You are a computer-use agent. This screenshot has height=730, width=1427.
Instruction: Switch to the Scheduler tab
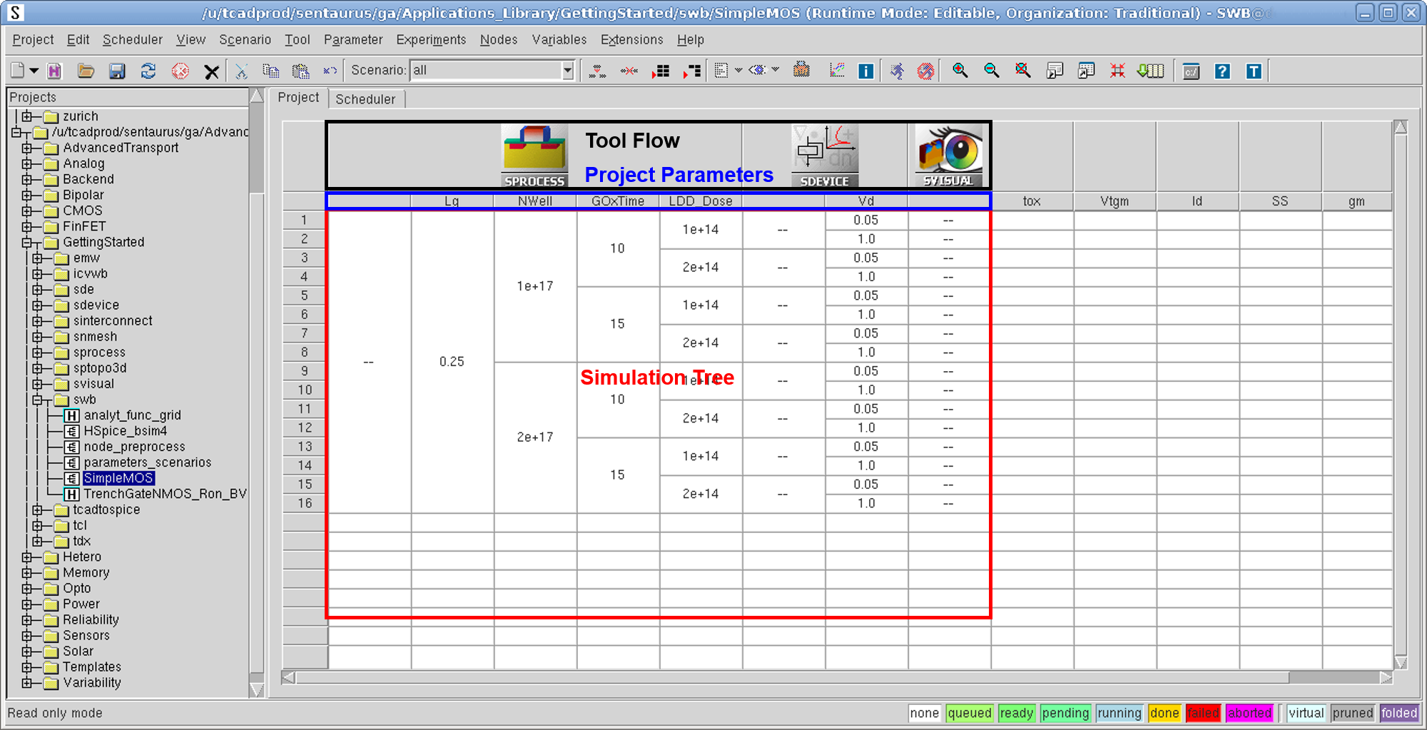tap(365, 99)
